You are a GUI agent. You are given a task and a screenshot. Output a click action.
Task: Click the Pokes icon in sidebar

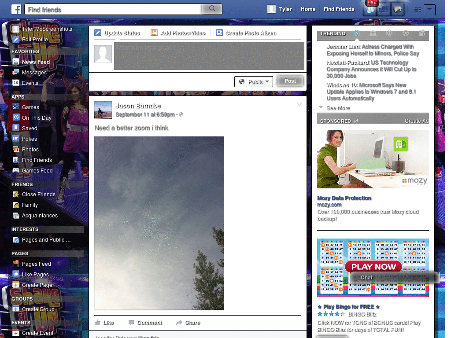pyautogui.click(x=16, y=139)
